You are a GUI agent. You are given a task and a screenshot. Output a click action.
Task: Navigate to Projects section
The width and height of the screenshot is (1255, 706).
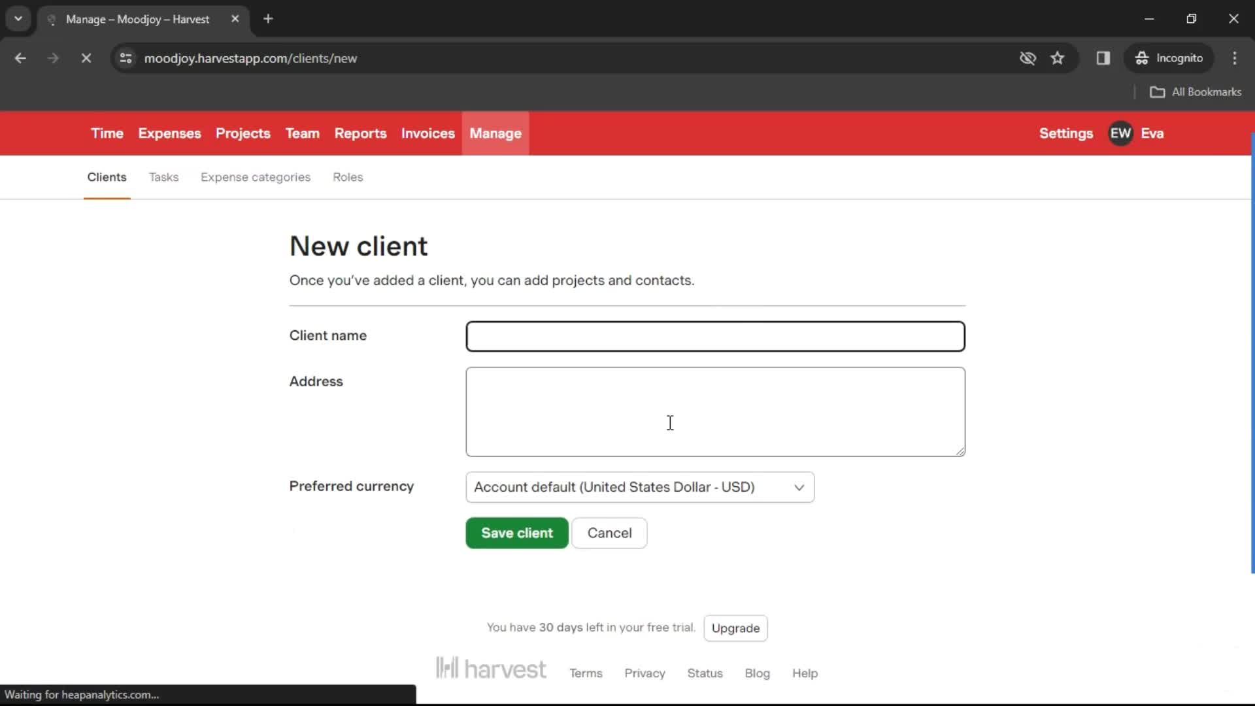(x=243, y=133)
